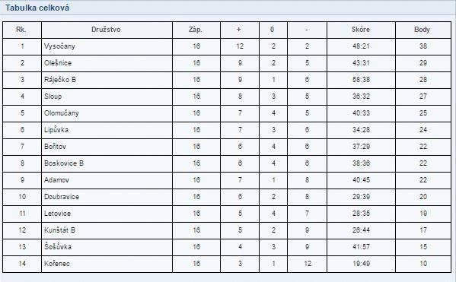The image size is (456, 282).
Task: Click the Záp. column header
Action: click(196, 30)
